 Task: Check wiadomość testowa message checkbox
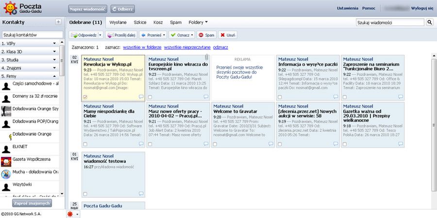(85, 194)
